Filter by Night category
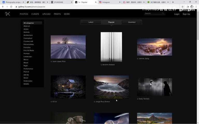 click(25, 66)
